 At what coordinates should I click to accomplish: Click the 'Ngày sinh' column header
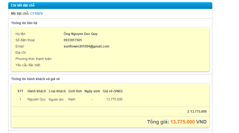92,91
